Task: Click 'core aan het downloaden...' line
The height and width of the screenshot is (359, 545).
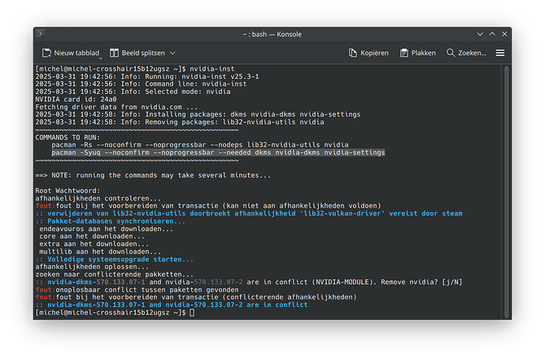Action: pyautogui.click(x=92, y=237)
